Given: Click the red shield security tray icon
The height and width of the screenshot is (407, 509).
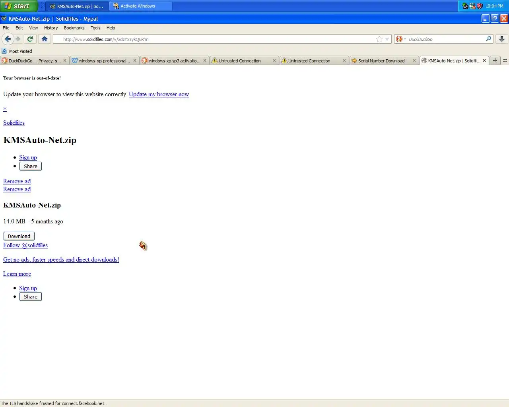Looking at the screenshot, I should (479, 6).
